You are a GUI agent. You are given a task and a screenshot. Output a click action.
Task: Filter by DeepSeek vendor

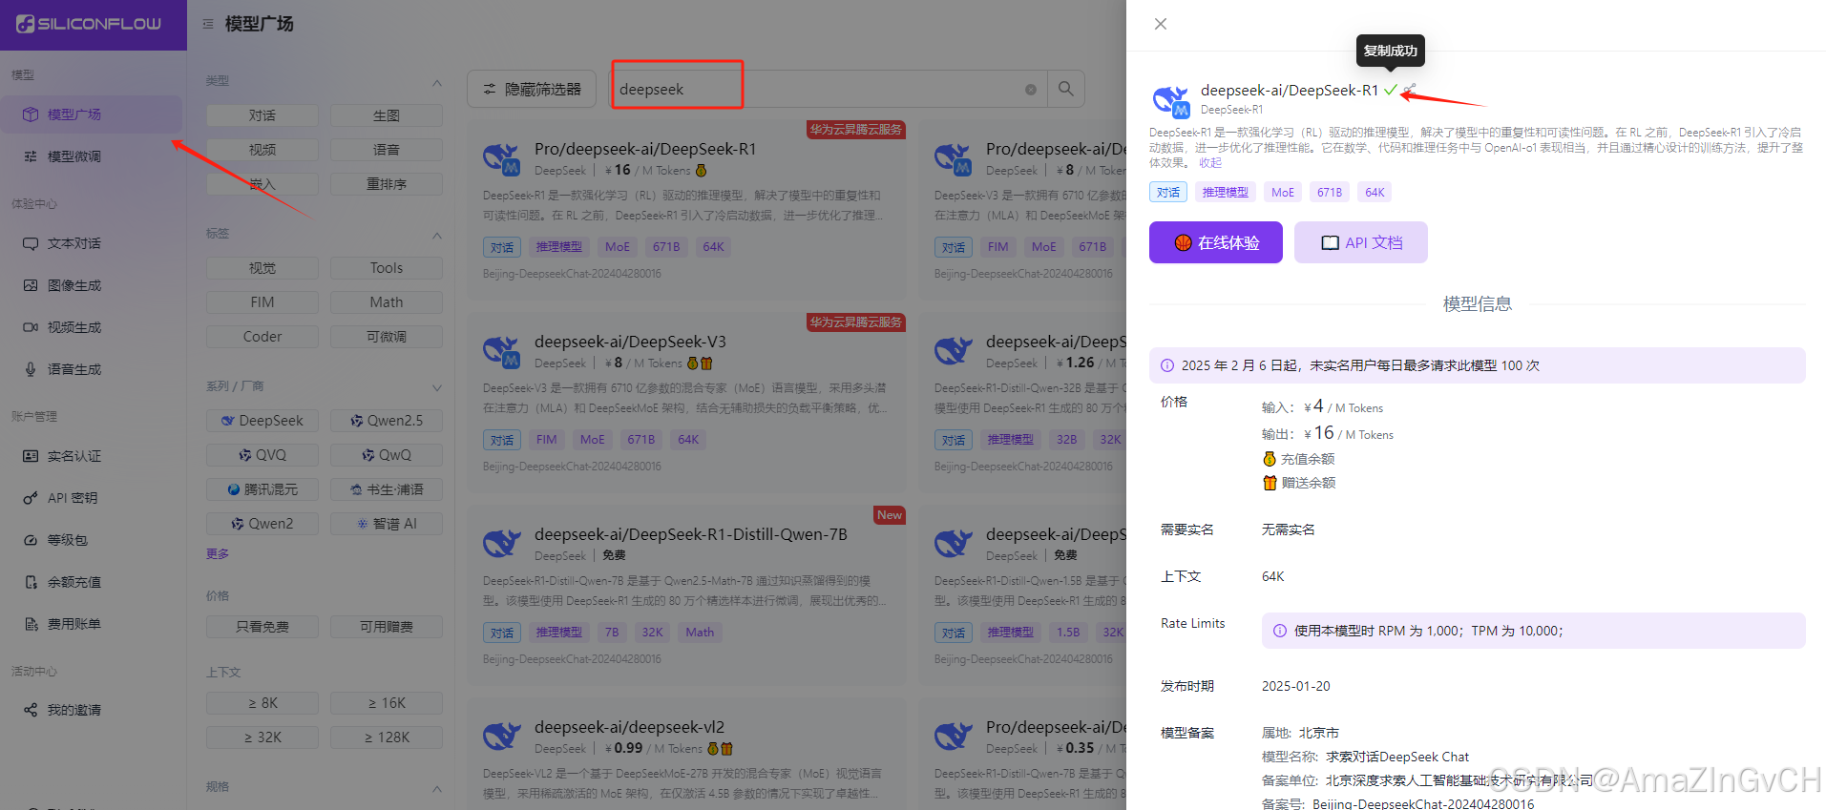point(262,421)
